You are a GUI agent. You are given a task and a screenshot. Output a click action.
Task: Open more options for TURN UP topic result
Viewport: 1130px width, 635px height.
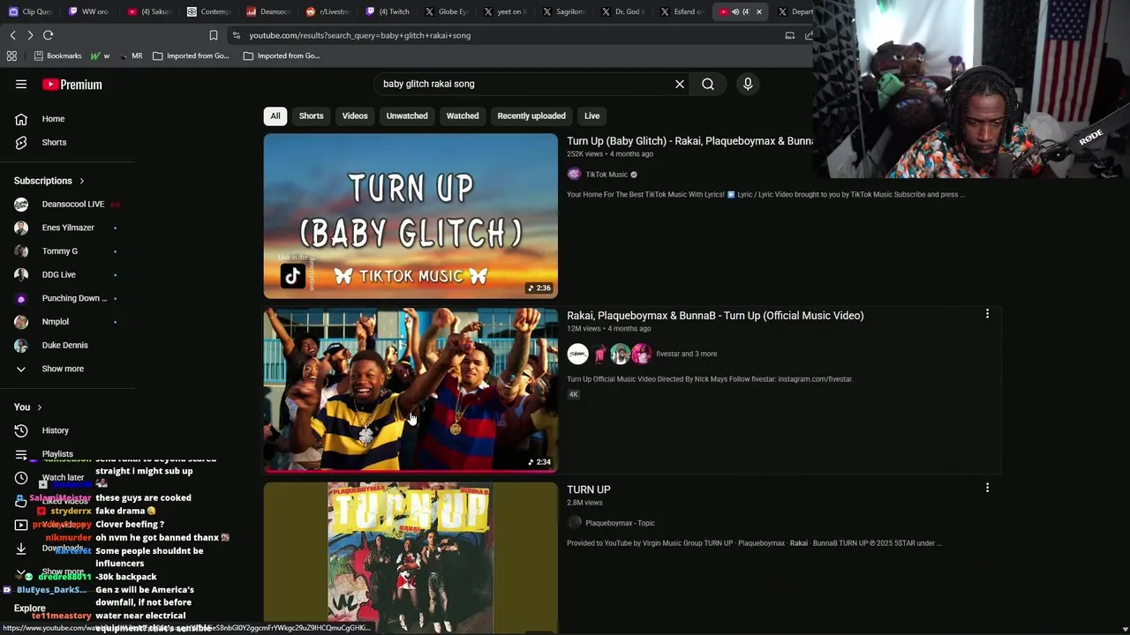tap(987, 488)
